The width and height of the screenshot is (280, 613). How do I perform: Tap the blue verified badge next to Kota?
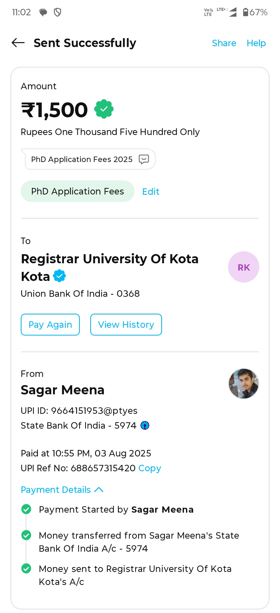pos(59,276)
